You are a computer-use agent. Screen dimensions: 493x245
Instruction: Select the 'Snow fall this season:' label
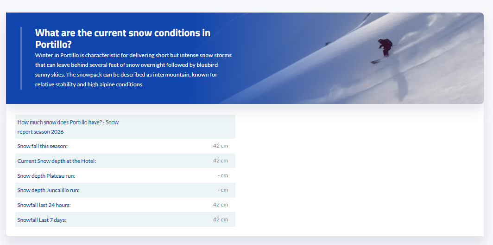43,147
